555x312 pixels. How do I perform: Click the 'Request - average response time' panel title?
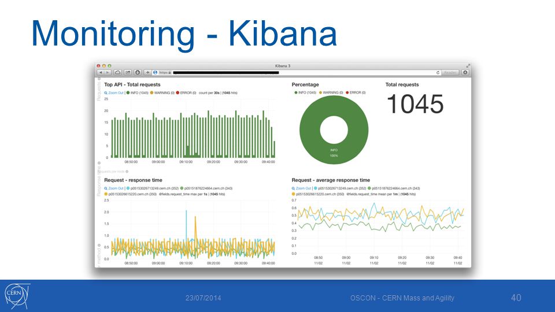pyautogui.click(x=331, y=180)
